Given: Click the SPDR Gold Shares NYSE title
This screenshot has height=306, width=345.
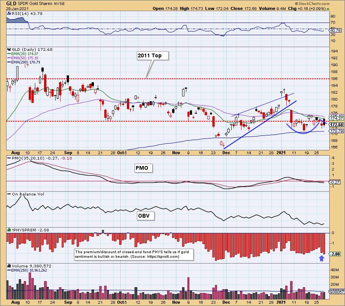Looking at the screenshot, I should tap(41, 3).
